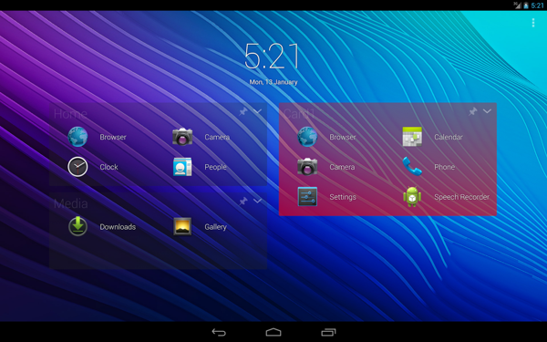The width and height of the screenshot is (547, 342).
Task: Click the People label text
Action: (215, 167)
